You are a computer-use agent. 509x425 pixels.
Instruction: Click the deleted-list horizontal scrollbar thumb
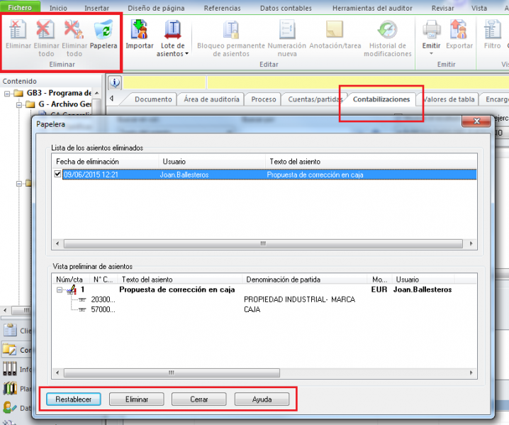point(263,243)
